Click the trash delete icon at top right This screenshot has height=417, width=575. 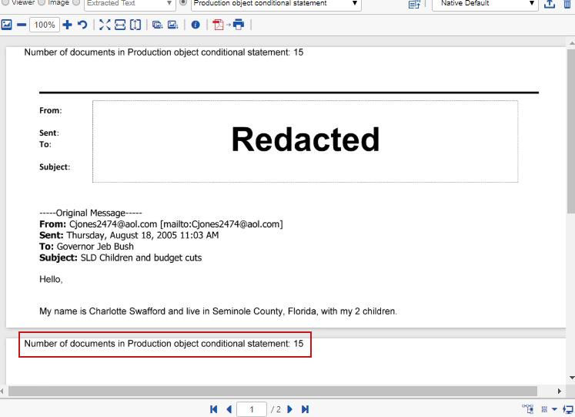[567, 4]
